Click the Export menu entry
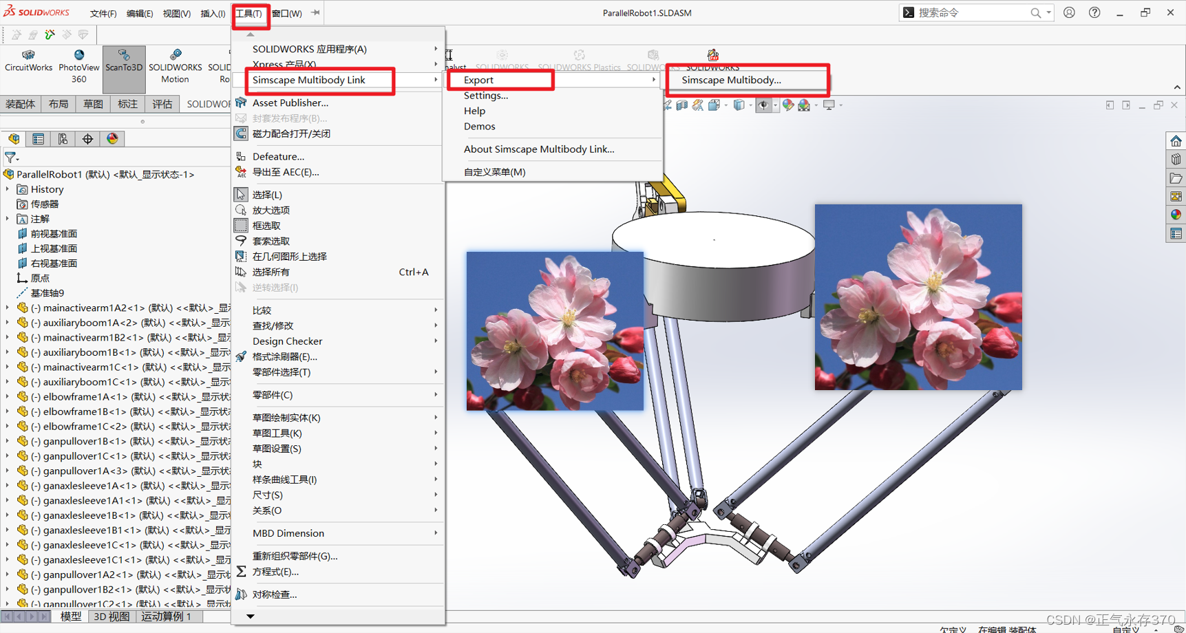Image resolution: width=1186 pixels, height=633 pixels. pyautogui.click(x=478, y=80)
